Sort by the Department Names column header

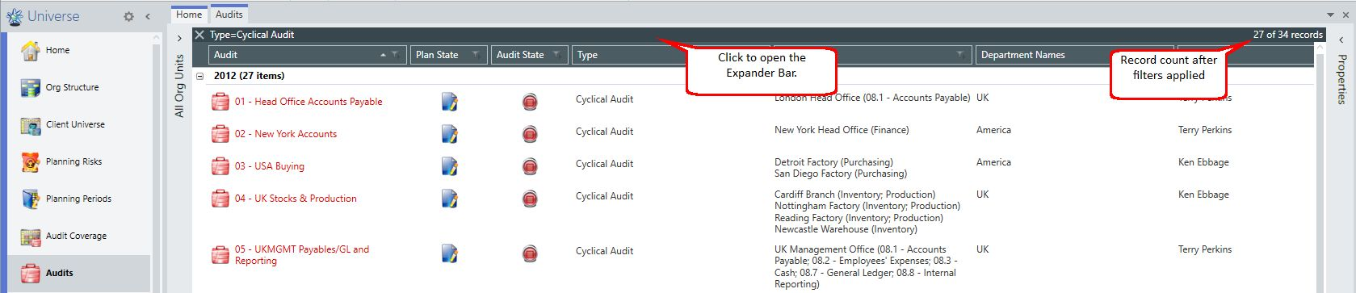click(1023, 55)
